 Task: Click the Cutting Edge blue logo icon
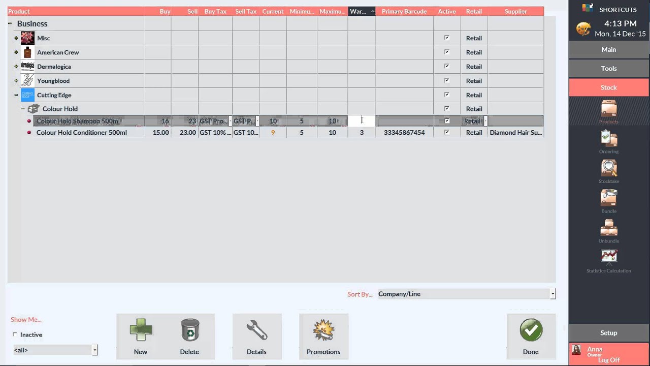(27, 95)
